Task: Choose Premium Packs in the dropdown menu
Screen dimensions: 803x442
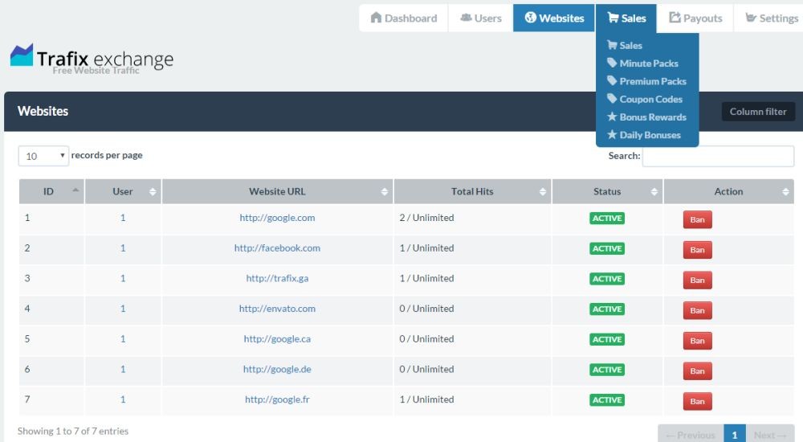Action: click(652, 81)
